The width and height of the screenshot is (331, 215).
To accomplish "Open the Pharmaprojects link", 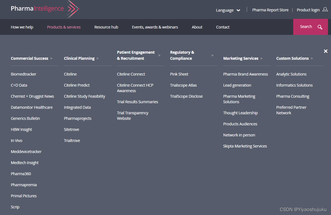I will [78, 118].
